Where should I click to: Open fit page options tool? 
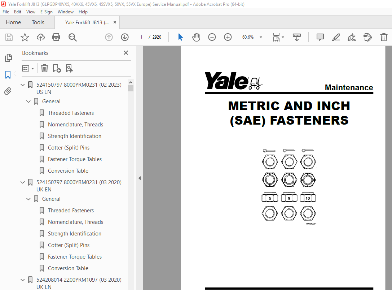coord(276,37)
